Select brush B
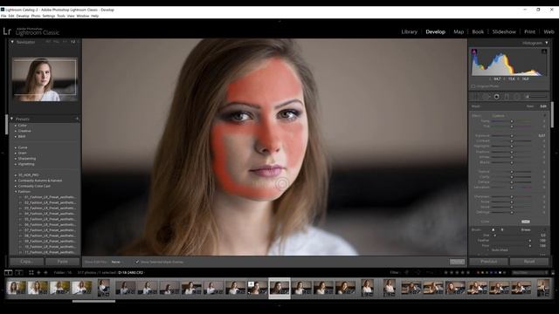The image size is (559, 314). click(502, 230)
